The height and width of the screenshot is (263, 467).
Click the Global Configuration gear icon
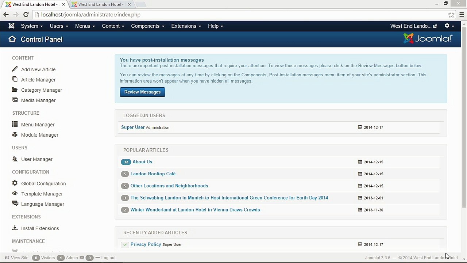tap(15, 183)
